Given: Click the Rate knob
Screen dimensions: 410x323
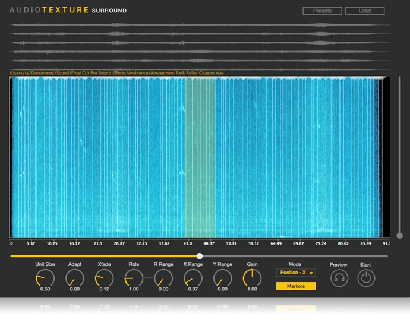Looking at the screenshot, I should (x=134, y=277).
